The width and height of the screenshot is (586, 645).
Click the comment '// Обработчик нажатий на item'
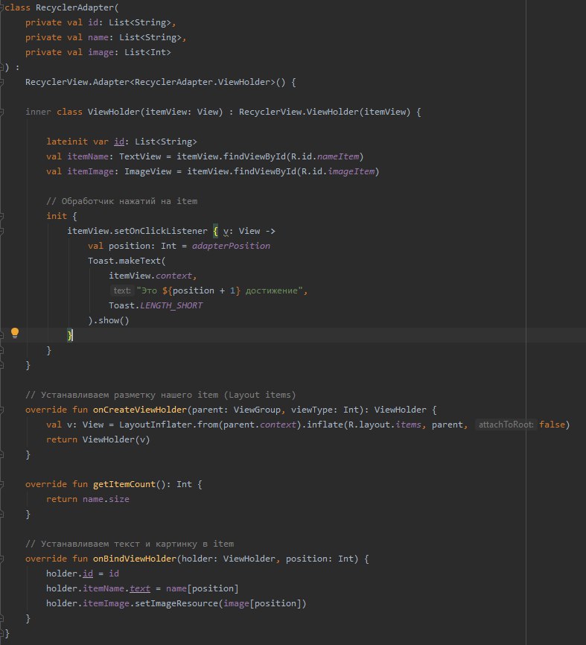click(x=121, y=201)
